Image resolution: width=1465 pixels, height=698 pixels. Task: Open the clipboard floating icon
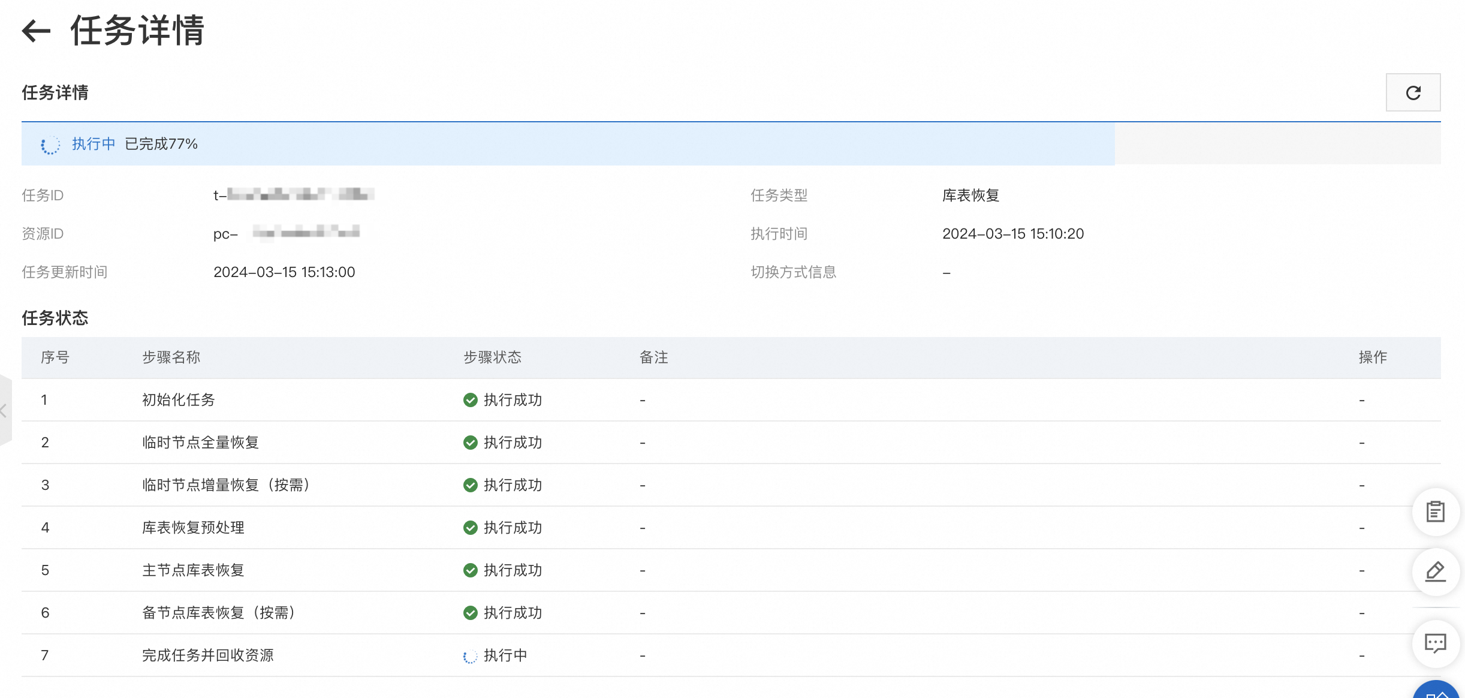(x=1435, y=512)
